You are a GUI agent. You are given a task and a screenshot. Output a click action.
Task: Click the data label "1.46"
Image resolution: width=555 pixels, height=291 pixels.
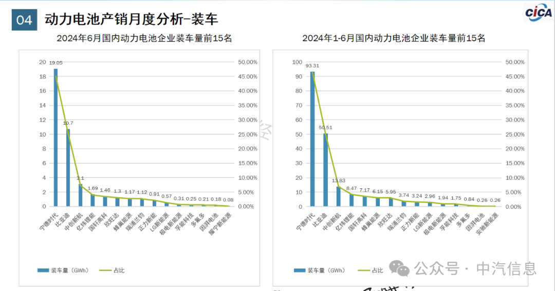click(x=105, y=190)
